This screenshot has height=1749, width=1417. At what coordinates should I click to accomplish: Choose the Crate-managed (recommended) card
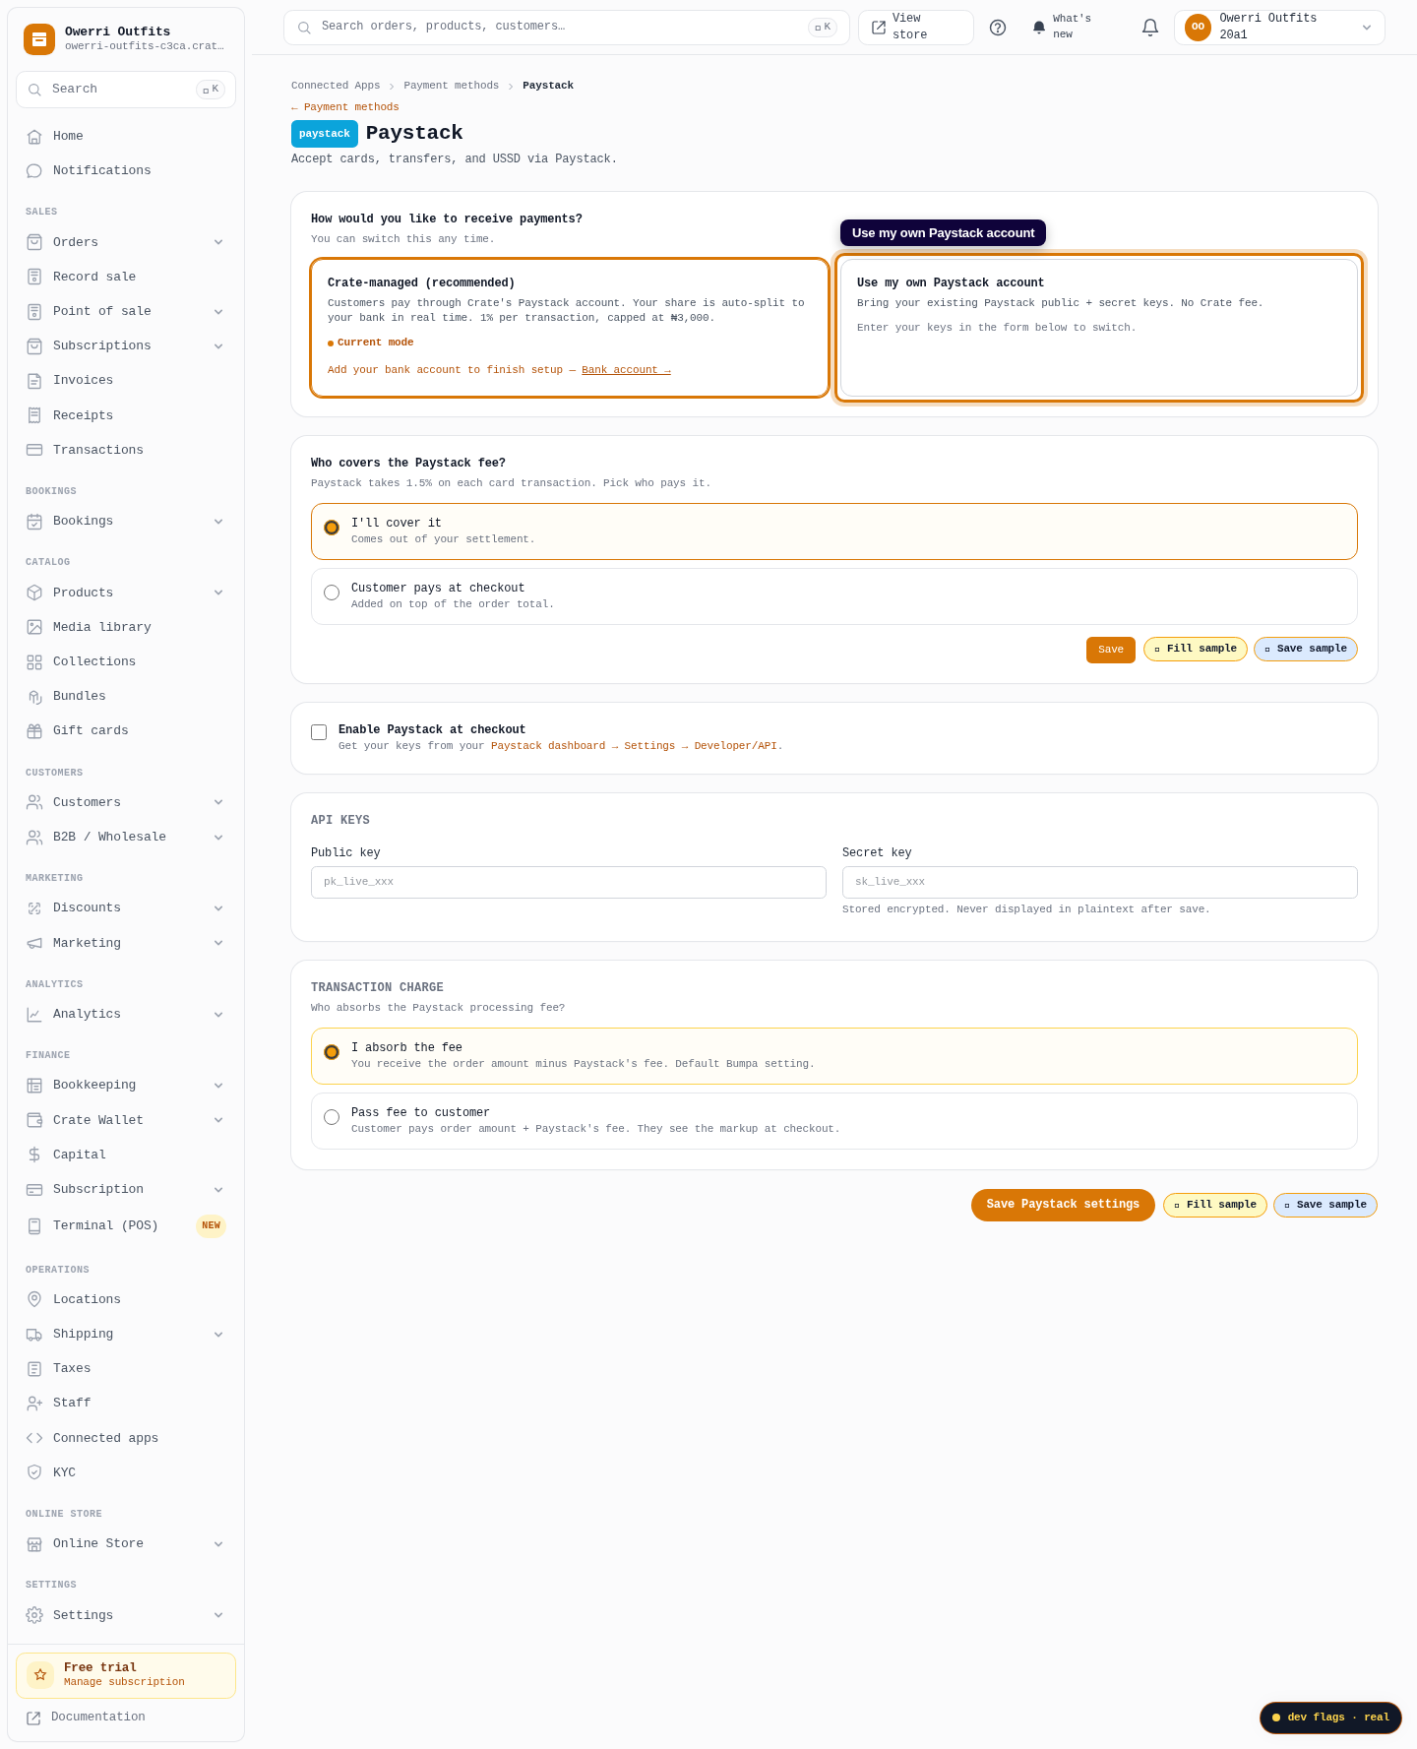pos(570,328)
